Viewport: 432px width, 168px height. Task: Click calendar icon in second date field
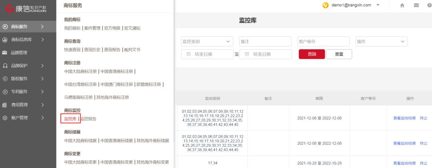click(247, 54)
